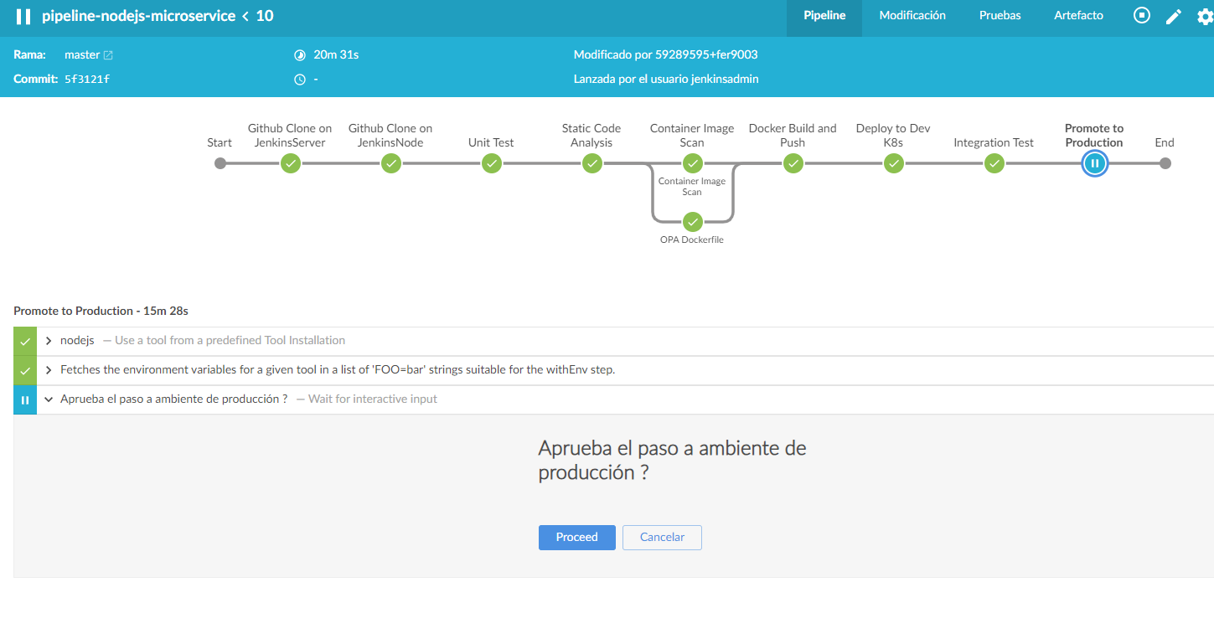The image size is (1214, 639).
Task: Click the paused status icon beside pipeline name
Action: point(23,16)
